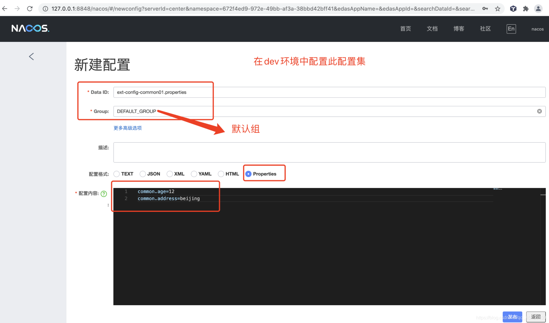Bookmark this page with star icon
549x323 pixels.
pos(497,9)
